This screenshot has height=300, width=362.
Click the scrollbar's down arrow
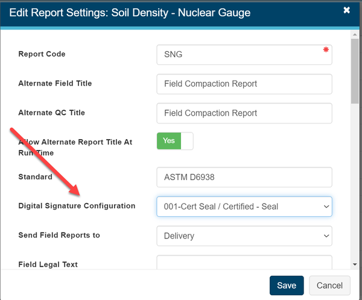pyautogui.click(x=356, y=264)
